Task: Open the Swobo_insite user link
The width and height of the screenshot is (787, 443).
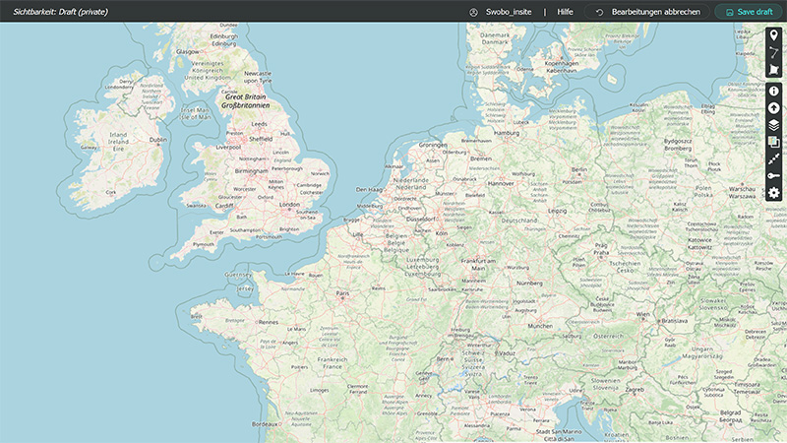Action: pos(509,12)
